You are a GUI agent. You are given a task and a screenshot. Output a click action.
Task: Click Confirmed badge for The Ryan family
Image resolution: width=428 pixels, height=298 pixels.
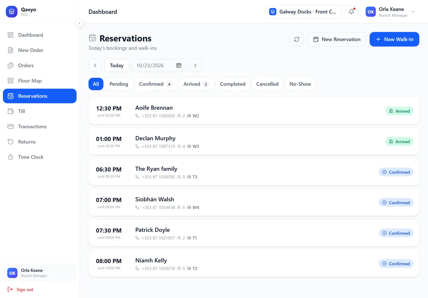tap(396, 172)
